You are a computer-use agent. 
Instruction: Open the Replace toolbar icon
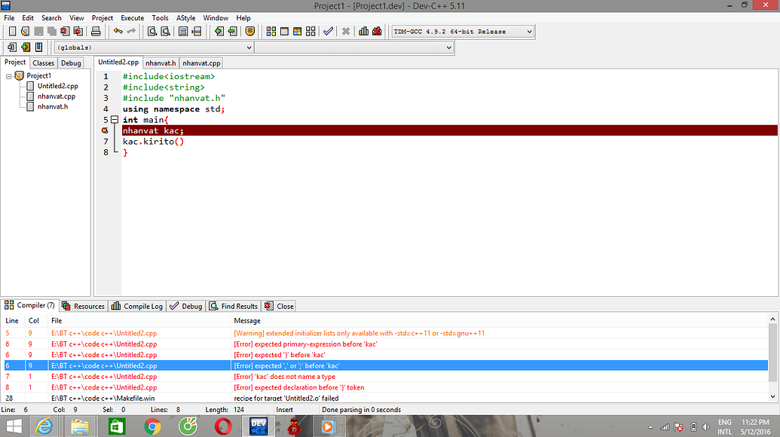click(166, 32)
